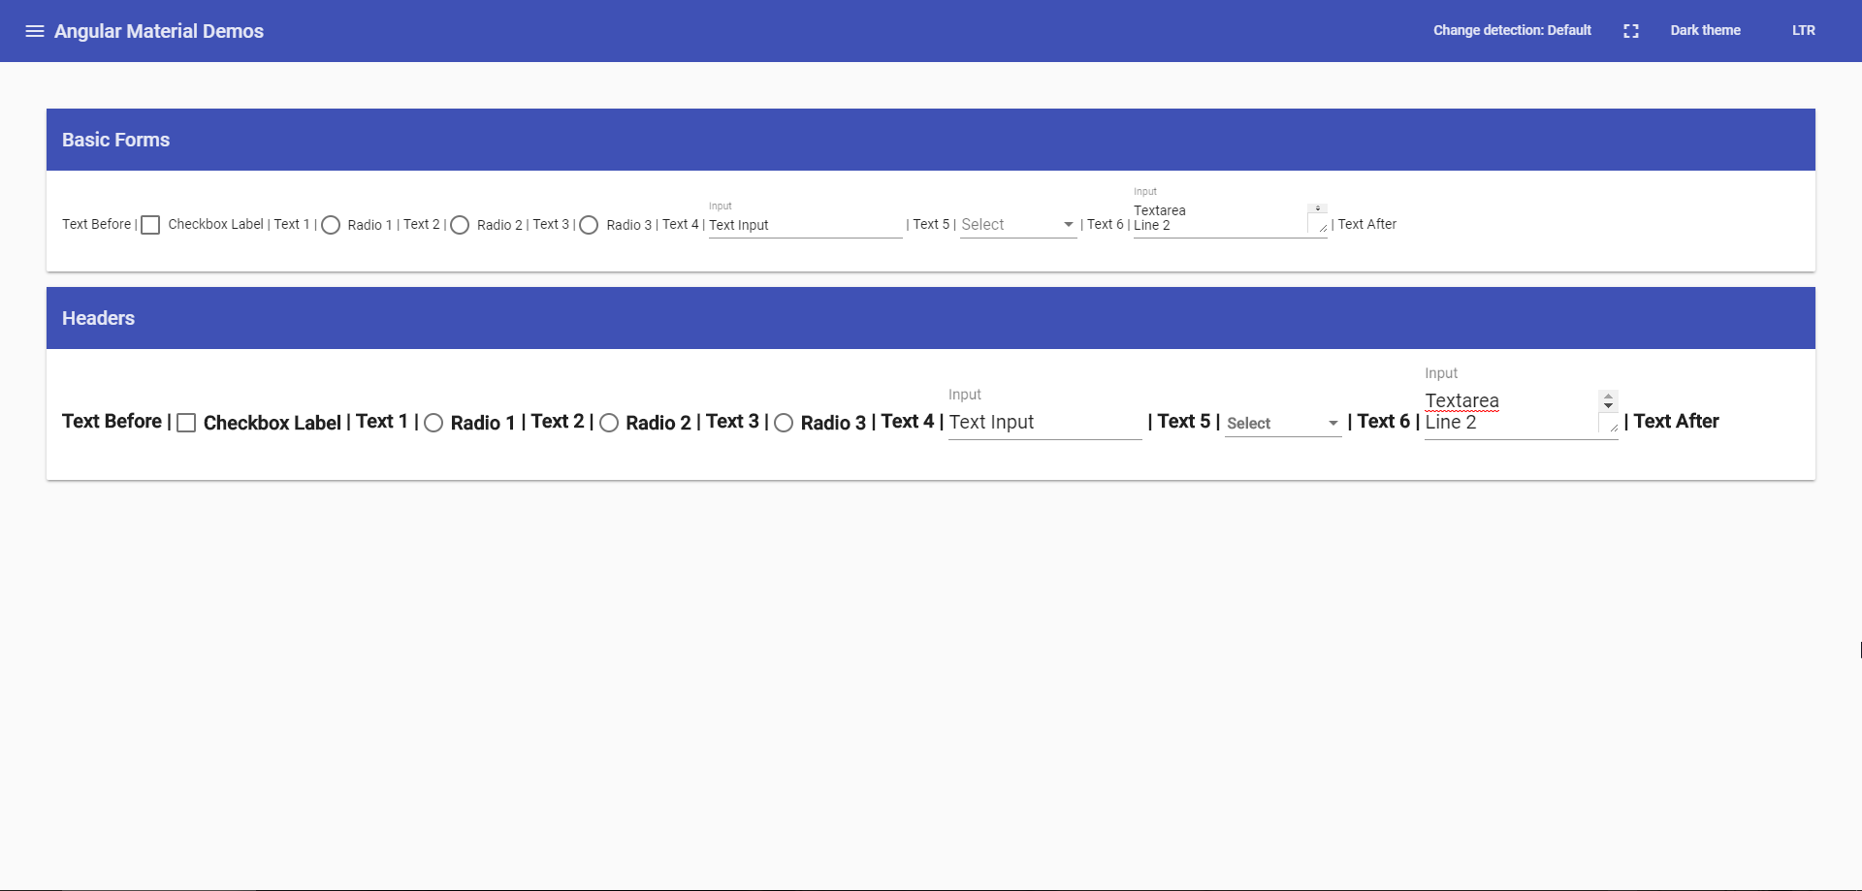
Task: Click bold 'Text 6' in Headers section
Action: point(1384,421)
